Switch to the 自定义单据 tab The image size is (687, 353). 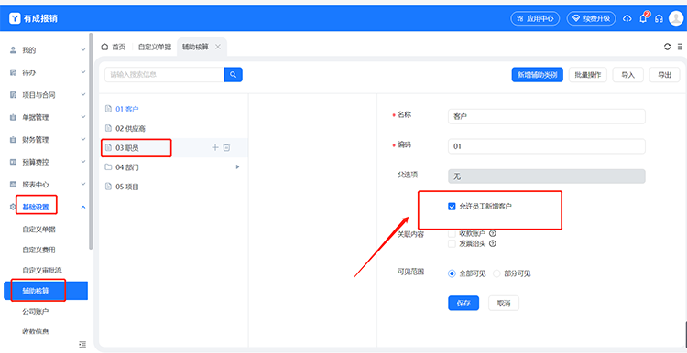155,47
